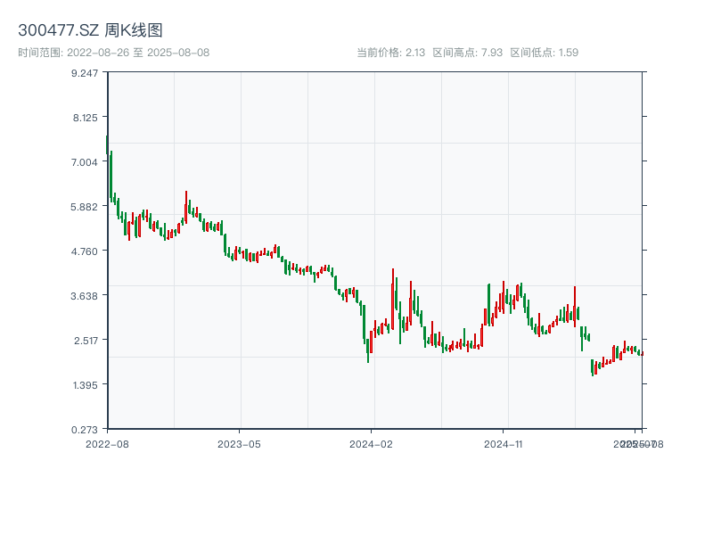Click the 区间高点 7.93 label
This screenshot has width=713, height=535.
point(468,53)
